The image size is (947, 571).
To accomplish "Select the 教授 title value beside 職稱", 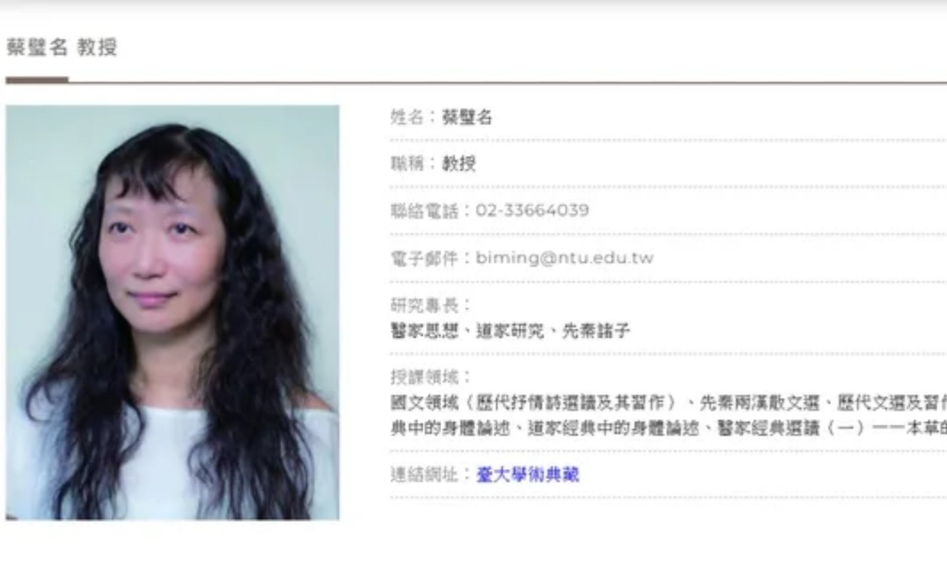I will [x=459, y=163].
